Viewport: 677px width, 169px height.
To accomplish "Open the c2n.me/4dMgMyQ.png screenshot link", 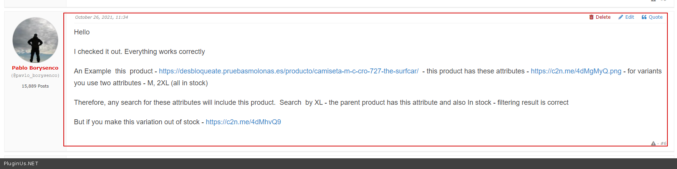I will tap(576, 71).
